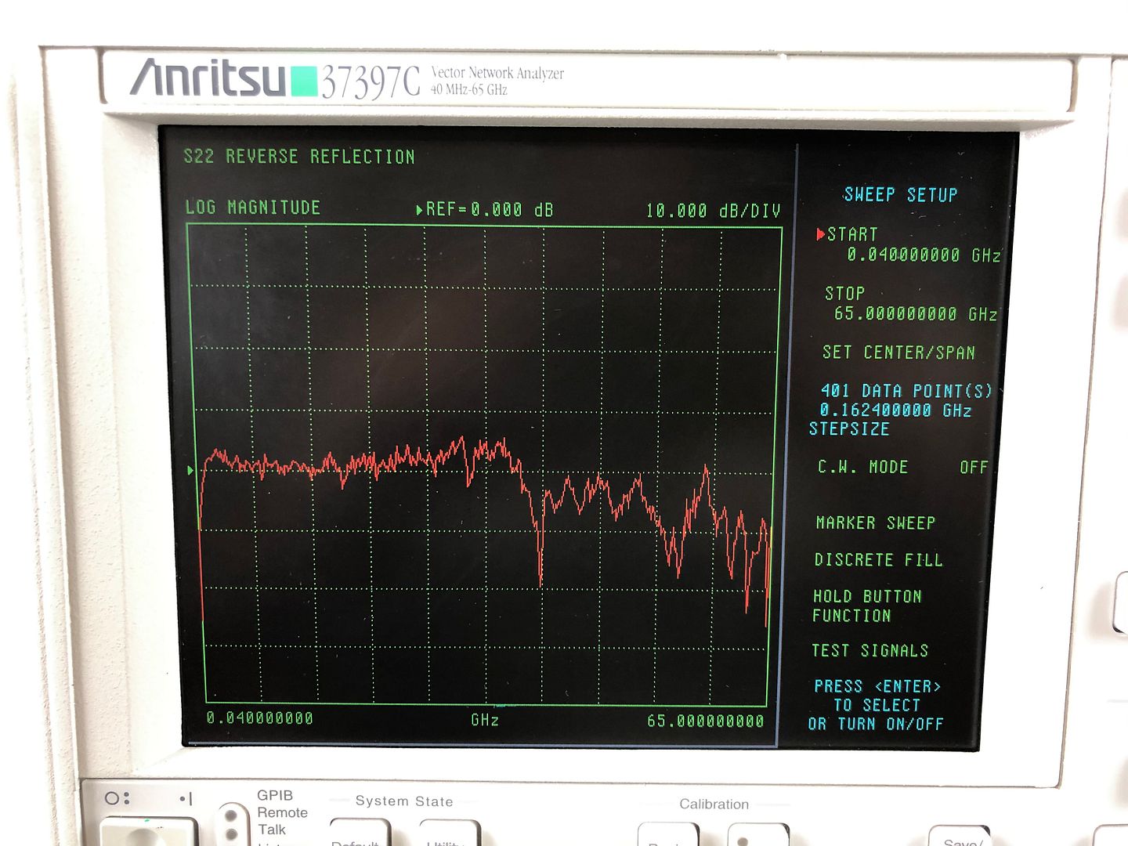The image size is (1128, 846).
Task: Click the PRESS <ENTER> TO SELECT hint
Action: (x=877, y=696)
